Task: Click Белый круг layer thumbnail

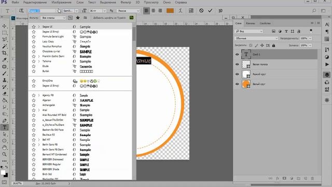Action: (246, 84)
